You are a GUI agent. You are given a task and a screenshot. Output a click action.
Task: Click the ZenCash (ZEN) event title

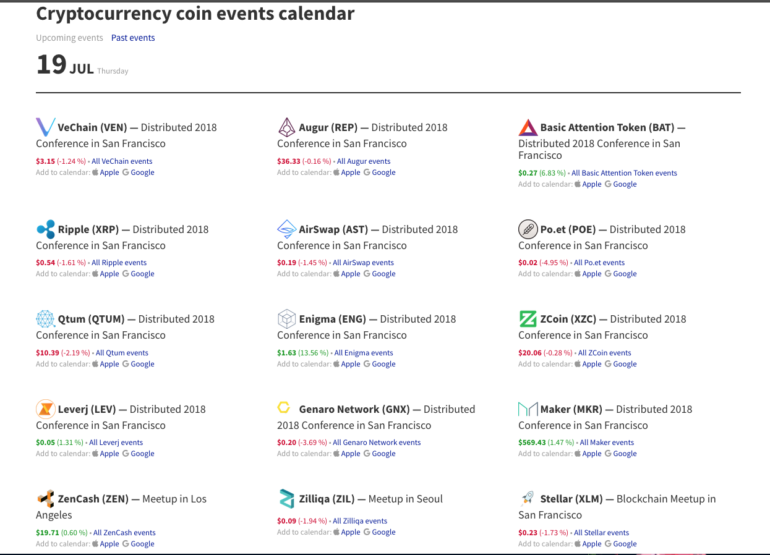coord(93,499)
